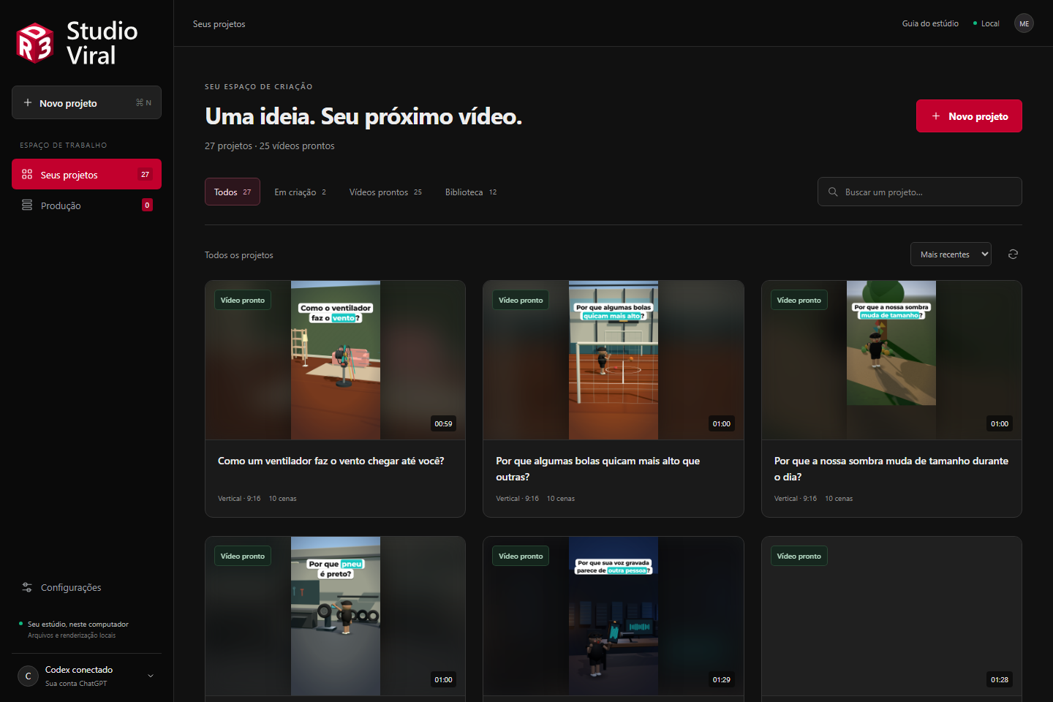Open the ME user avatar
1053x702 pixels.
(x=1024, y=23)
